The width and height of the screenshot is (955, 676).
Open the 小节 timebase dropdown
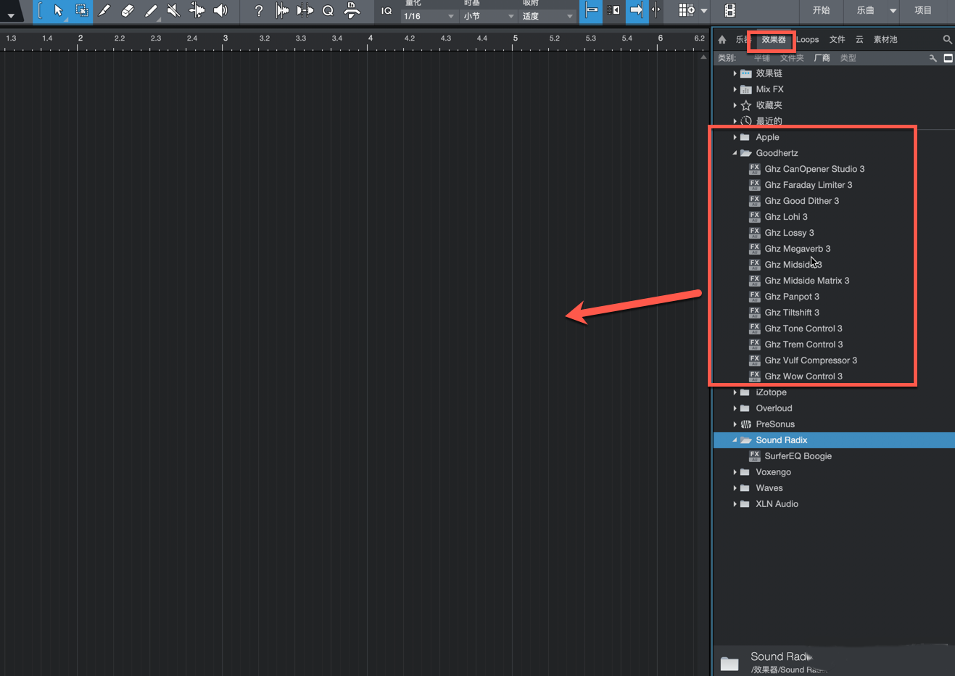(489, 16)
